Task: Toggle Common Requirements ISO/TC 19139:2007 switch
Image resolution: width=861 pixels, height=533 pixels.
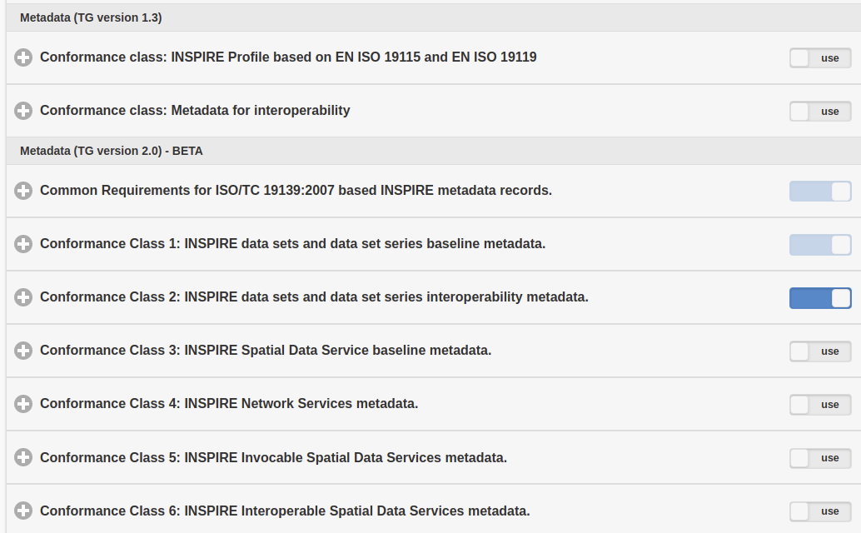Action: pos(820,191)
